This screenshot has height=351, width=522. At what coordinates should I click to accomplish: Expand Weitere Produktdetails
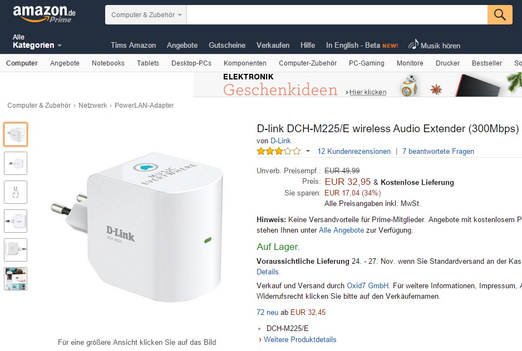(299, 339)
